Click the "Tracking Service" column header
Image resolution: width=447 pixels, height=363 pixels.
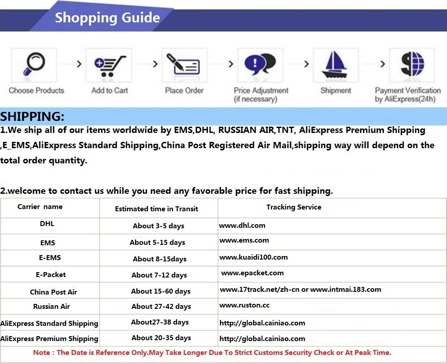click(294, 207)
